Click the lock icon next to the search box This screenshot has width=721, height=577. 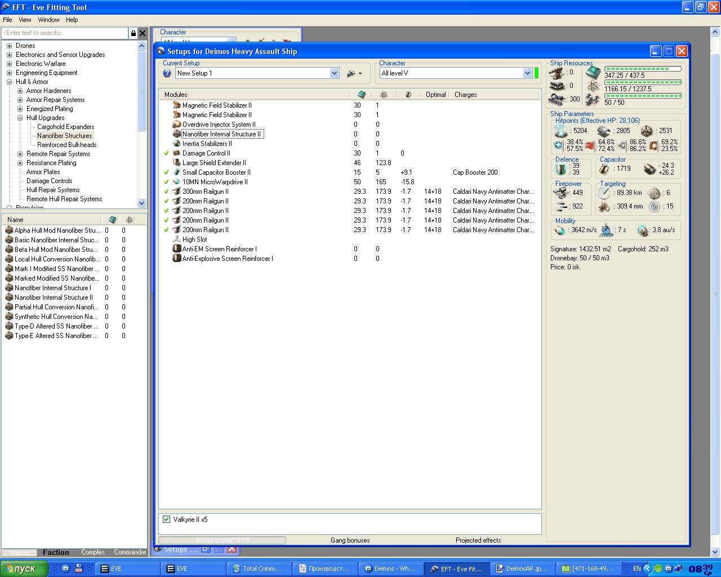(x=133, y=33)
